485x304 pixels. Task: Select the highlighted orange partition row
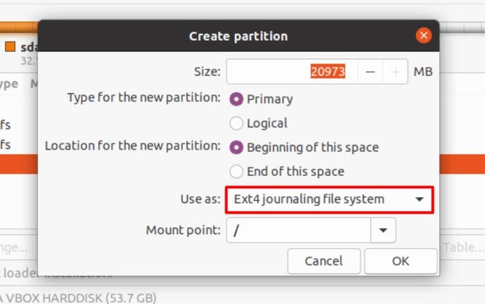coord(19,164)
